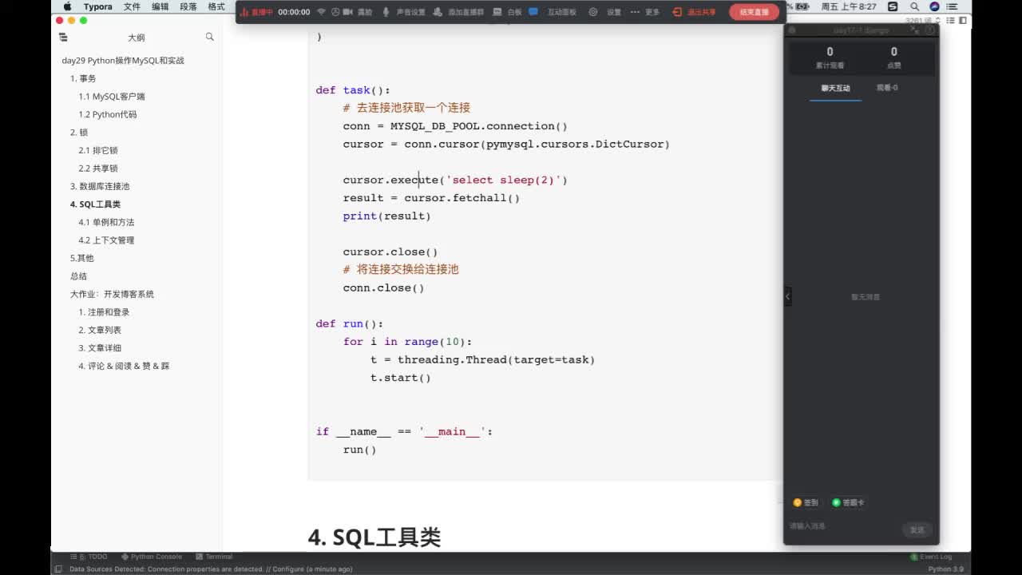Toggle the outline list view icon
Image resolution: width=1022 pixels, height=575 pixels.
coord(63,37)
